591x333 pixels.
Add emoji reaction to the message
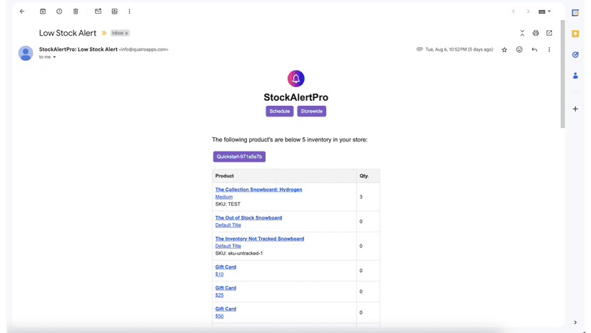click(x=520, y=49)
